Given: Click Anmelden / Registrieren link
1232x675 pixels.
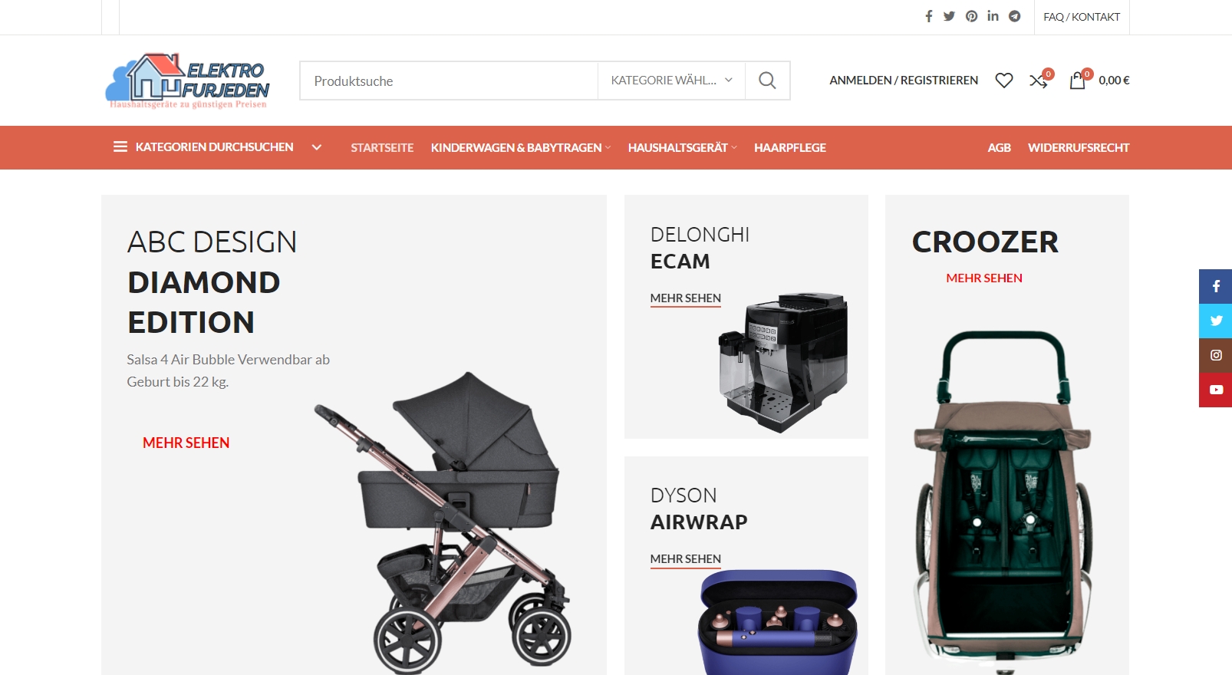Looking at the screenshot, I should [904, 80].
